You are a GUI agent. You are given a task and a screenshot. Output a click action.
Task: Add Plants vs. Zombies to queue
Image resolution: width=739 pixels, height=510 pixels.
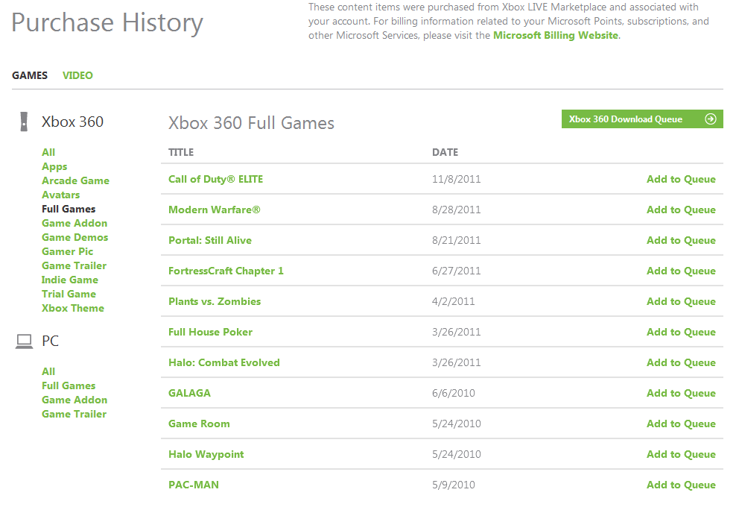[681, 301]
